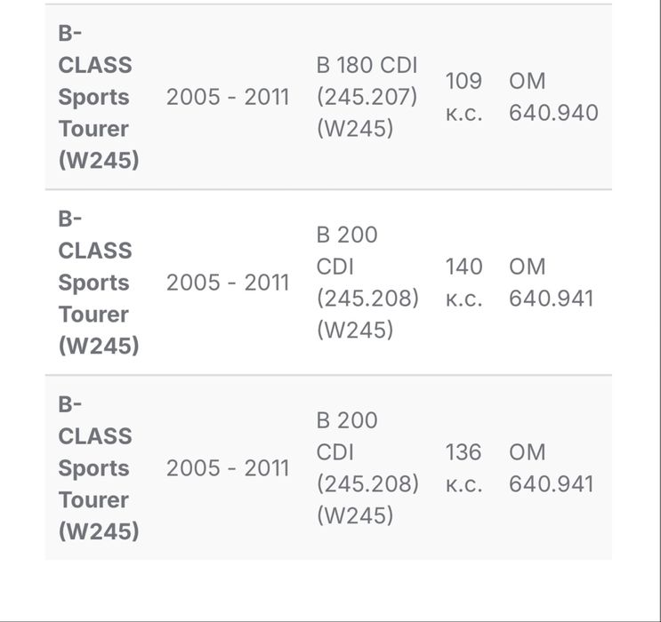This screenshot has height=622, width=661.
Task: Click the (245.207) model code text
Action: 367,97
